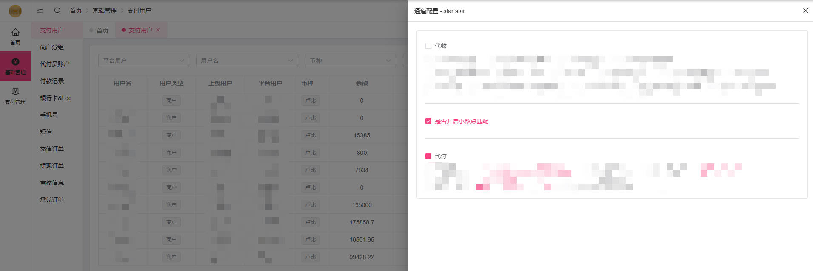
Task: Click 基础管理 breadcrumb link
Action: tap(104, 11)
